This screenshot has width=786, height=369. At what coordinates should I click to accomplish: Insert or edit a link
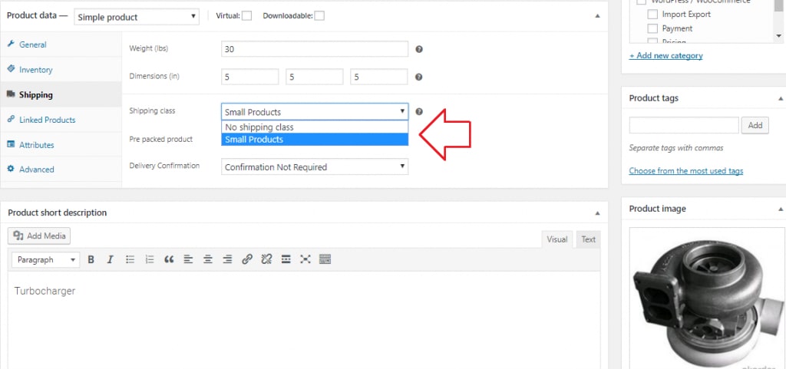click(x=247, y=259)
